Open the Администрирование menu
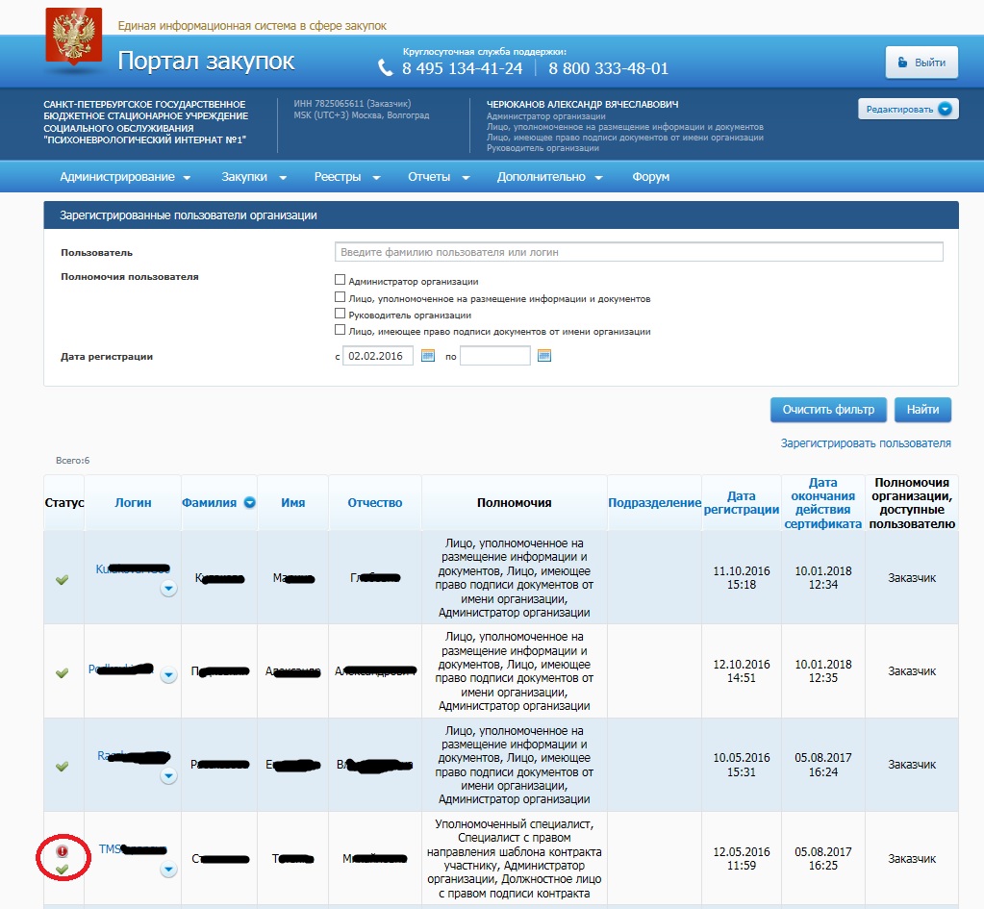 [125, 177]
